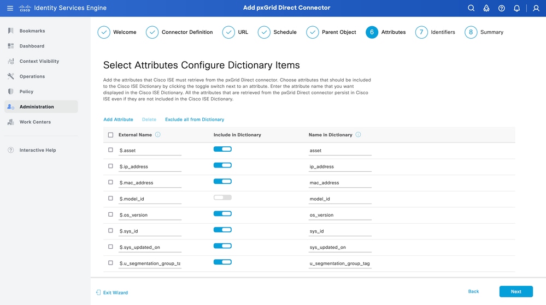Check the $.model_id row checkbox
The width and height of the screenshot is (546, 305).
(110, 198)
